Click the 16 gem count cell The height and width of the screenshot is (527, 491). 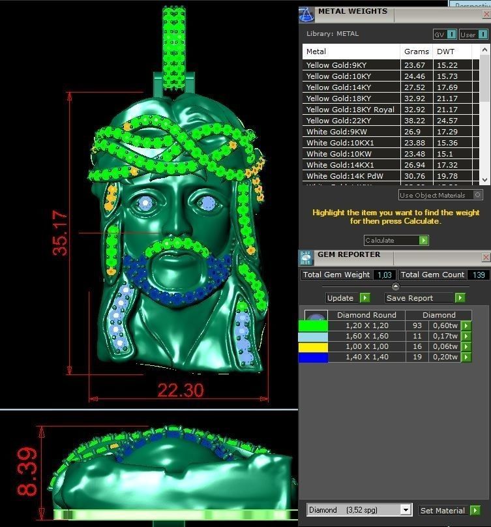click(417, 346)
